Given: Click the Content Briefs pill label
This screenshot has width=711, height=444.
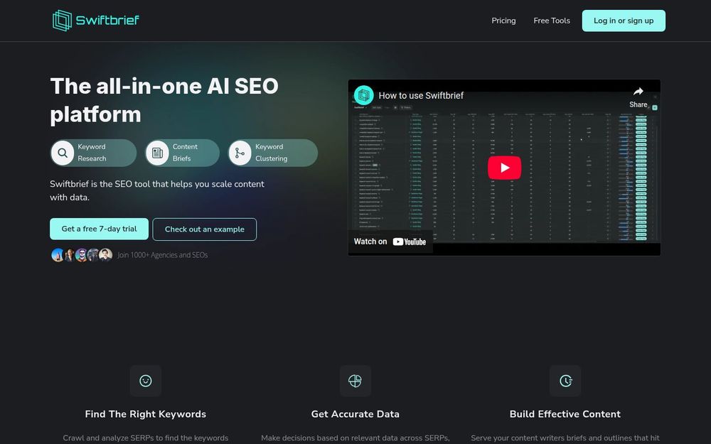Looking at the screenshot, I should [185, 153].
